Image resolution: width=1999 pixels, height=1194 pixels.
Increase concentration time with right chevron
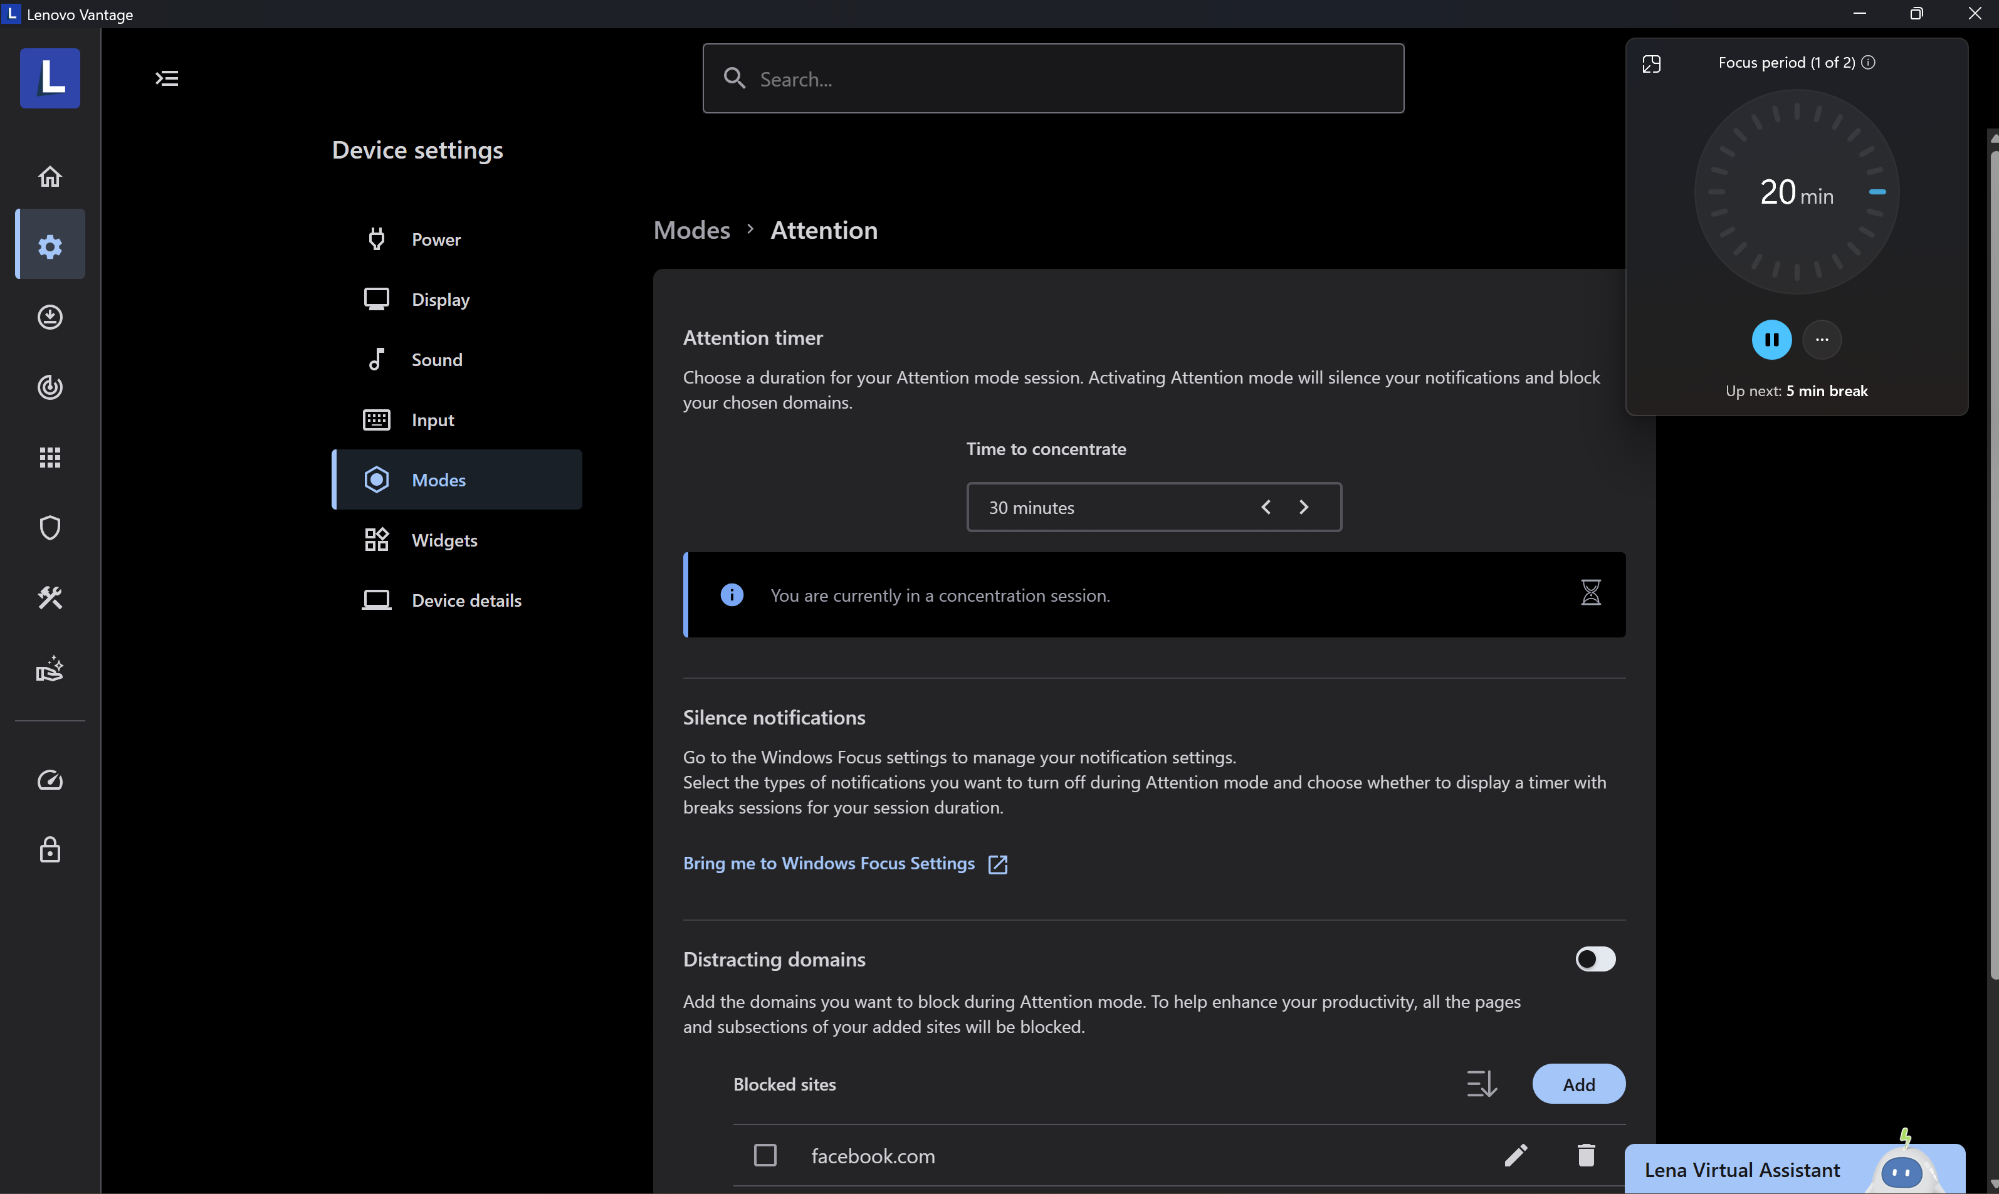(x=1303, y=507)
